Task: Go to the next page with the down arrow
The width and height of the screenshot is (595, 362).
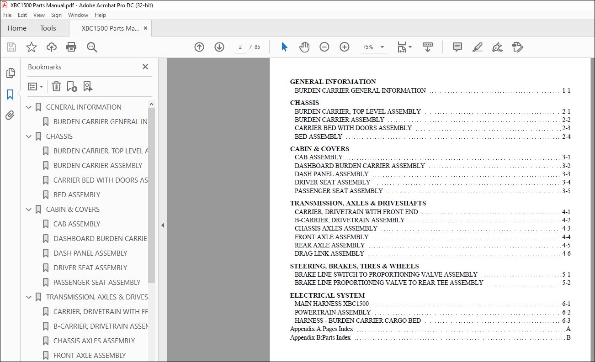Action: point(219,47)
